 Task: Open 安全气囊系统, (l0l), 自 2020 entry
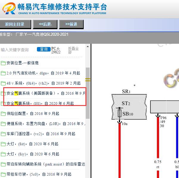tap(40, 103)
